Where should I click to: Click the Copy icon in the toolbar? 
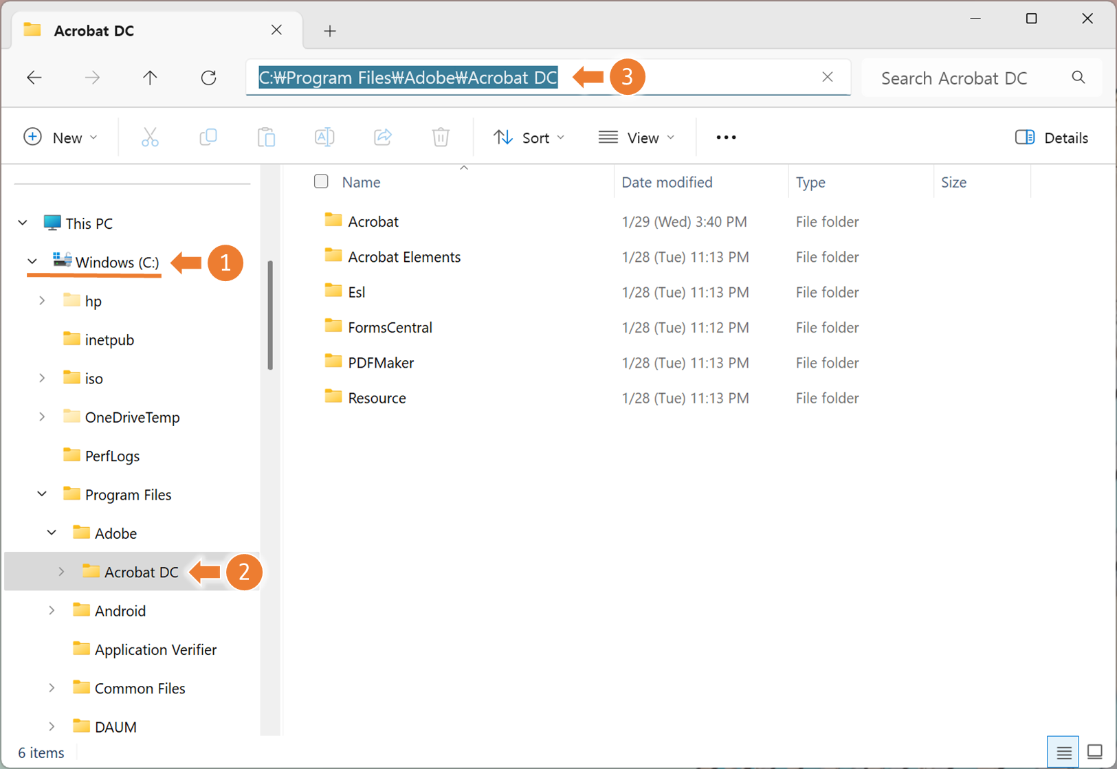208,137
